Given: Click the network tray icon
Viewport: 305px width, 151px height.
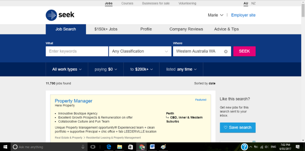Looking at the screenshot, I should (x=262, y=147).
